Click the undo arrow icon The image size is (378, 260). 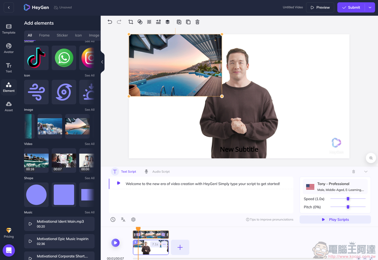[110, 22]
